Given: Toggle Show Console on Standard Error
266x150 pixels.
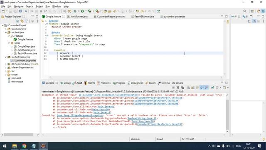Looking at the screenshot, I should [x=207, y=87].
